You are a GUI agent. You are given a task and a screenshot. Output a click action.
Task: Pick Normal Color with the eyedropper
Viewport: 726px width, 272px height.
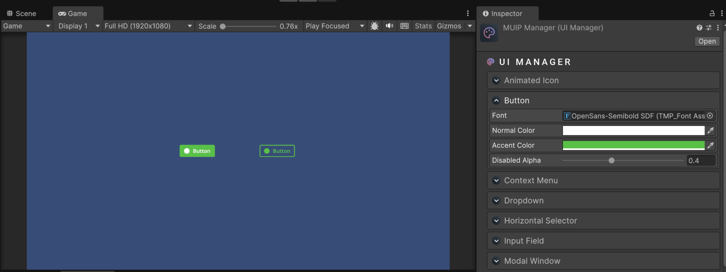(x=710, y=131)
